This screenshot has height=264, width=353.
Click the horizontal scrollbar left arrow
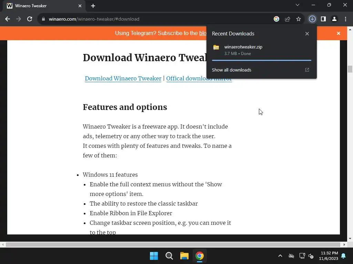tap(2, 244)
